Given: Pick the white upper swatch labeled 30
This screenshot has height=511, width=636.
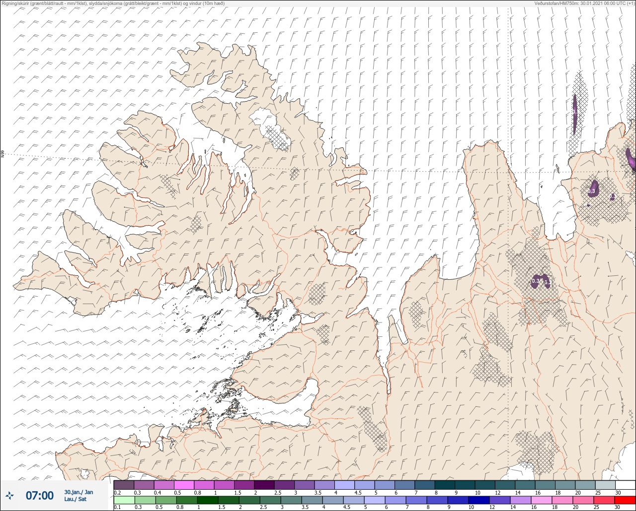Looking at the screenshot, I should [625, 485].
